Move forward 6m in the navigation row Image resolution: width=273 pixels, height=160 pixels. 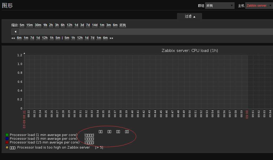pyautogui.click(x=106, y=38)
